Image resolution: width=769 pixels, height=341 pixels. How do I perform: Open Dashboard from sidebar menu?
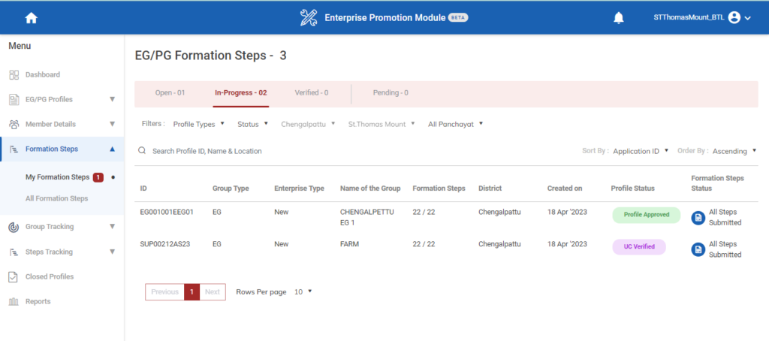(x=42, y=74)
